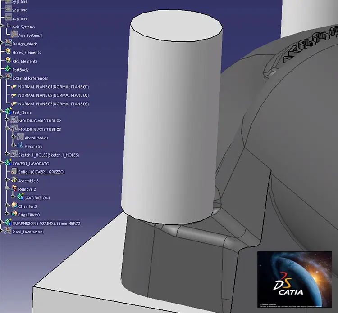Expand the Assemble.3 node

[7, 179]
